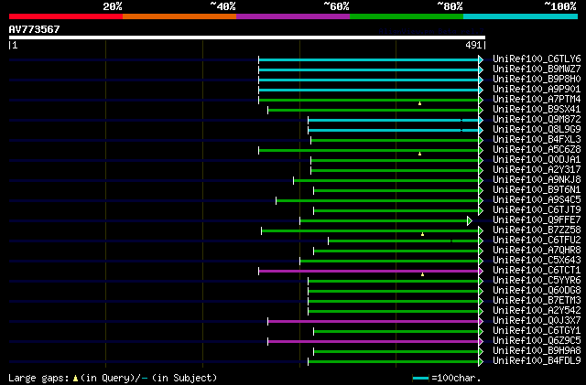Click the 20% legend label
586x385 pixels.
[x=113, y=6]
